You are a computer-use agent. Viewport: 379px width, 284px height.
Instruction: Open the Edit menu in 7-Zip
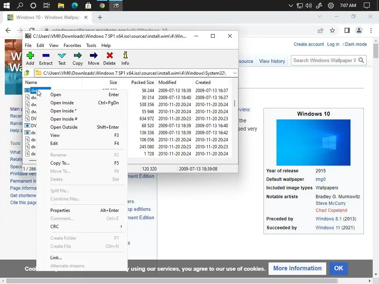[x=40, y=45]
